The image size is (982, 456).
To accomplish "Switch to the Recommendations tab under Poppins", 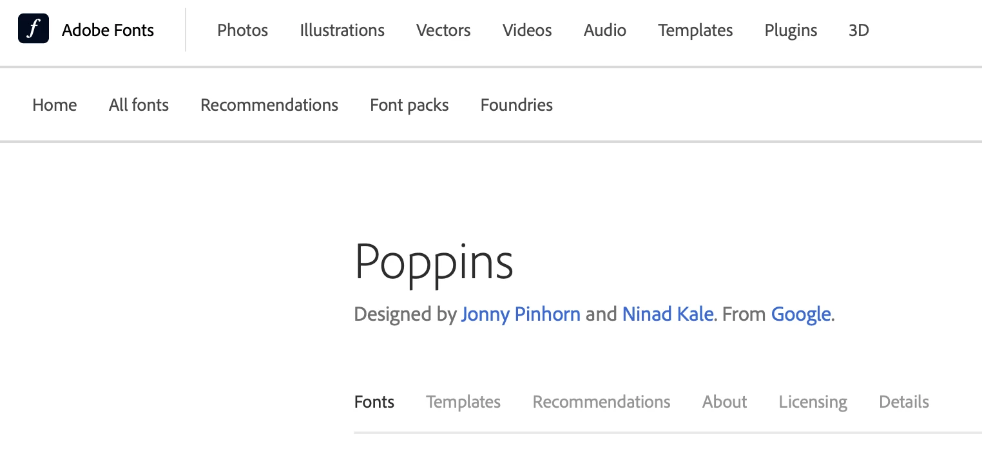I will [x=601, y=402].
